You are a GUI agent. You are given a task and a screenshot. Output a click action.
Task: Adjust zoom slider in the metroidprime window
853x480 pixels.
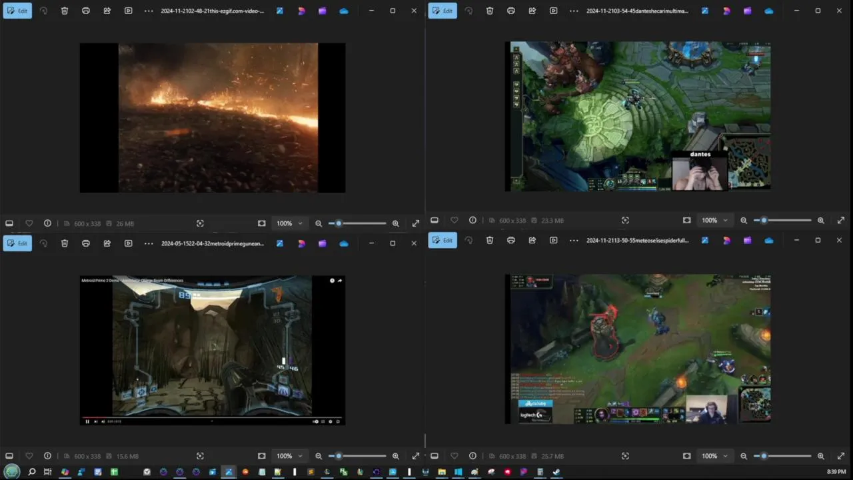[357, 456]
